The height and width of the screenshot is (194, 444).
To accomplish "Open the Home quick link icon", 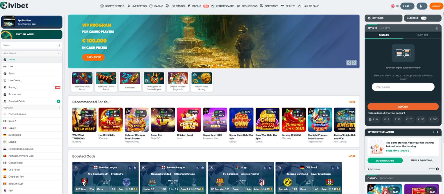I will pyautogui.click(x=5, y=60).
